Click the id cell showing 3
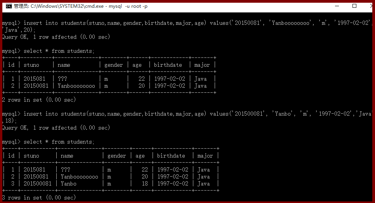 point(13,184)
